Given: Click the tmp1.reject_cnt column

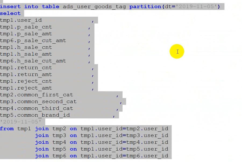Looking at the screenshot, I should click(x=26, y=81).
